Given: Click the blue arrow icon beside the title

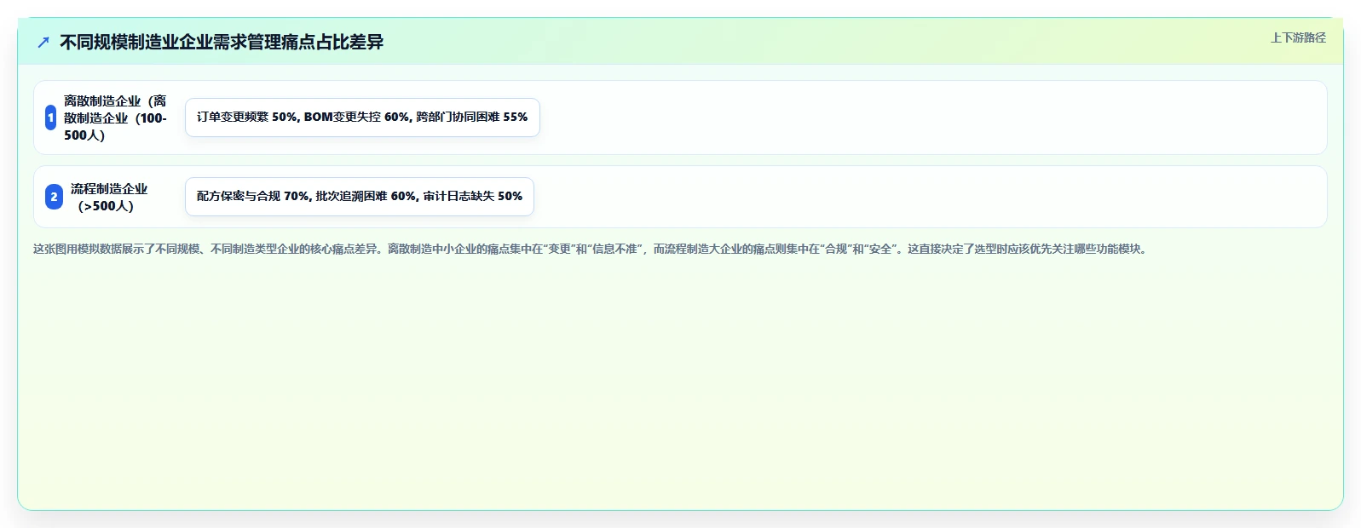Looking at the screenshot, I should 43,42.
